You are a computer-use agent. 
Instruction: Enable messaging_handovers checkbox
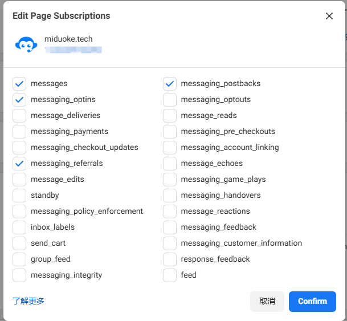(170, 196)
